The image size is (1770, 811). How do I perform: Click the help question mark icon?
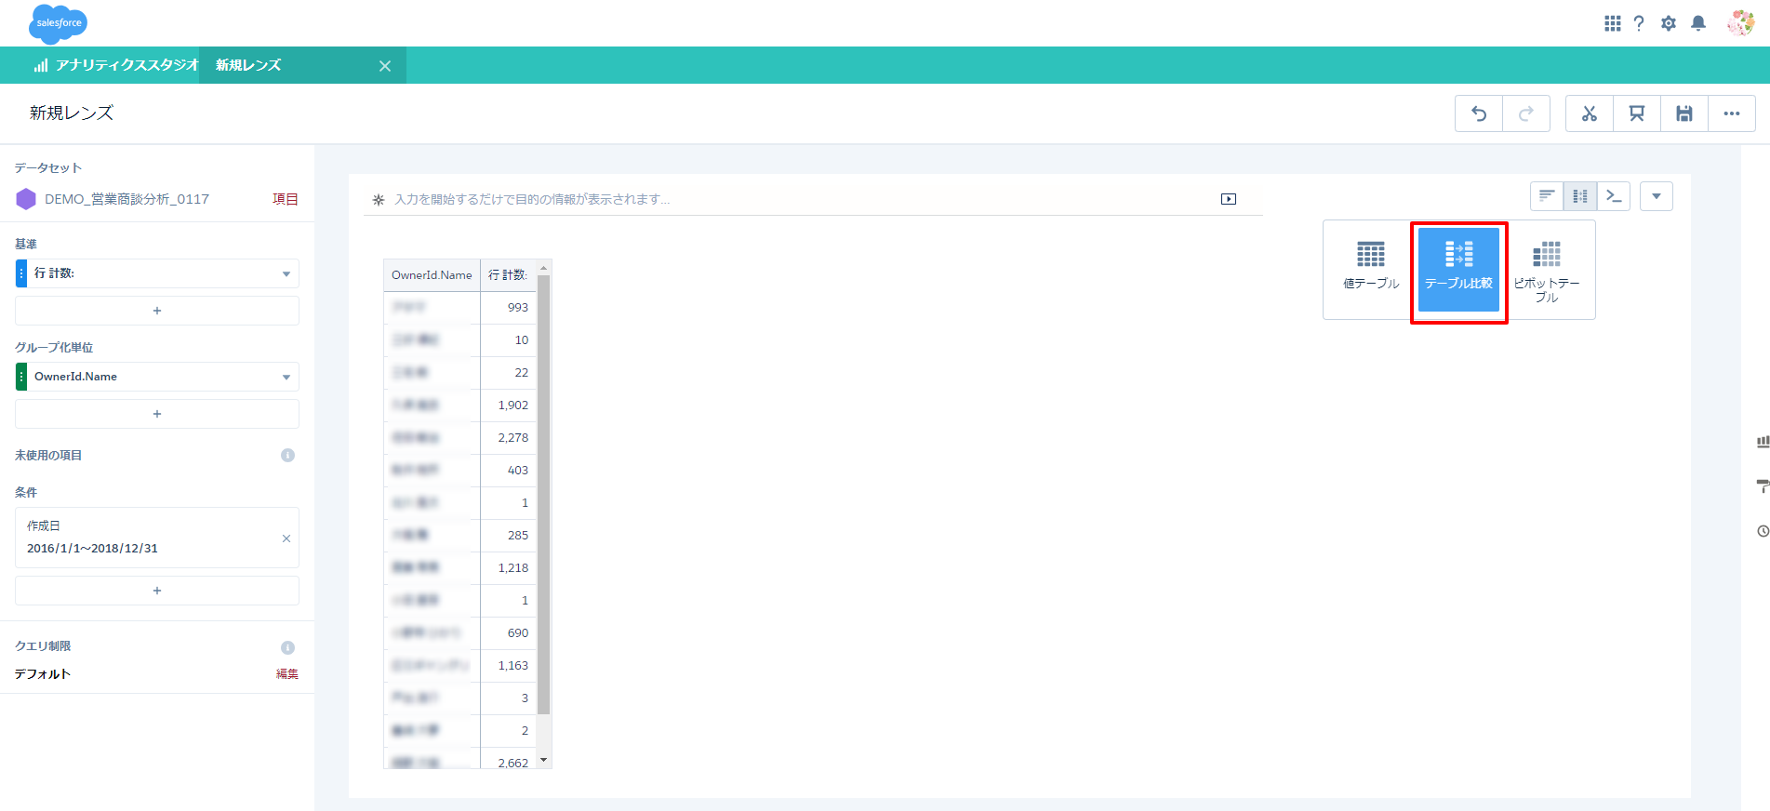click(x=1639, y=23)
